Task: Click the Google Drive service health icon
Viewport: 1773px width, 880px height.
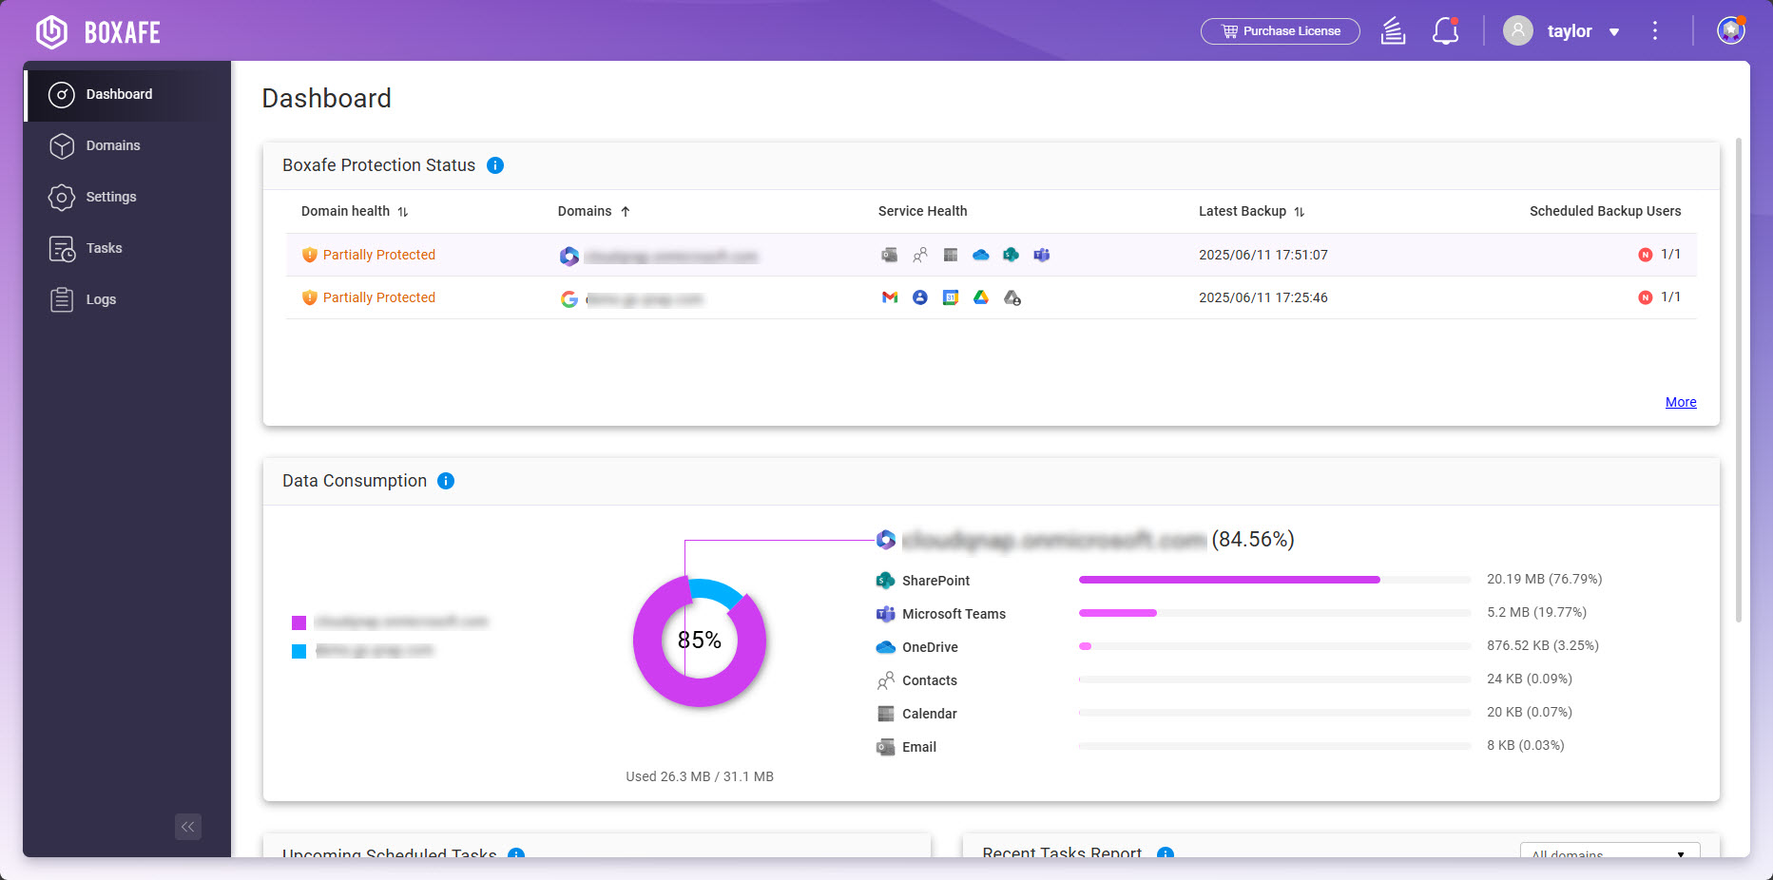Action: (981, 297)
